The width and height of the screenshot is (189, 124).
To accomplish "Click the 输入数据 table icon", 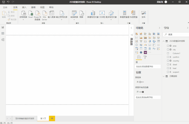I will point(52,13).
